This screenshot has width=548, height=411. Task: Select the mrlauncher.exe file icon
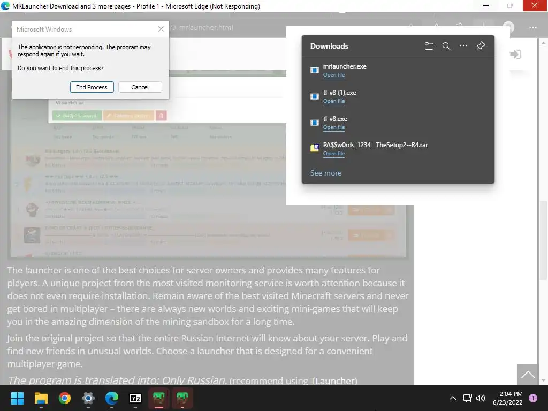point(315,70)
